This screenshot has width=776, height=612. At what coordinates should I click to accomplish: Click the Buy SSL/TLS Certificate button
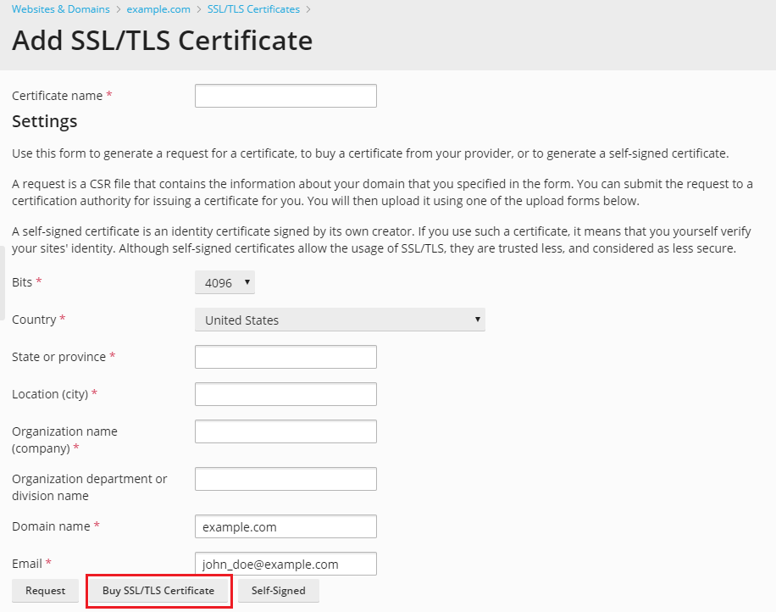tap(158, 590)
